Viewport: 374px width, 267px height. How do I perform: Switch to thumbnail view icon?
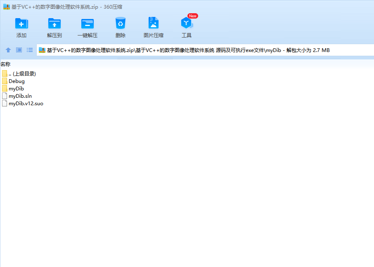pos(19,50)
